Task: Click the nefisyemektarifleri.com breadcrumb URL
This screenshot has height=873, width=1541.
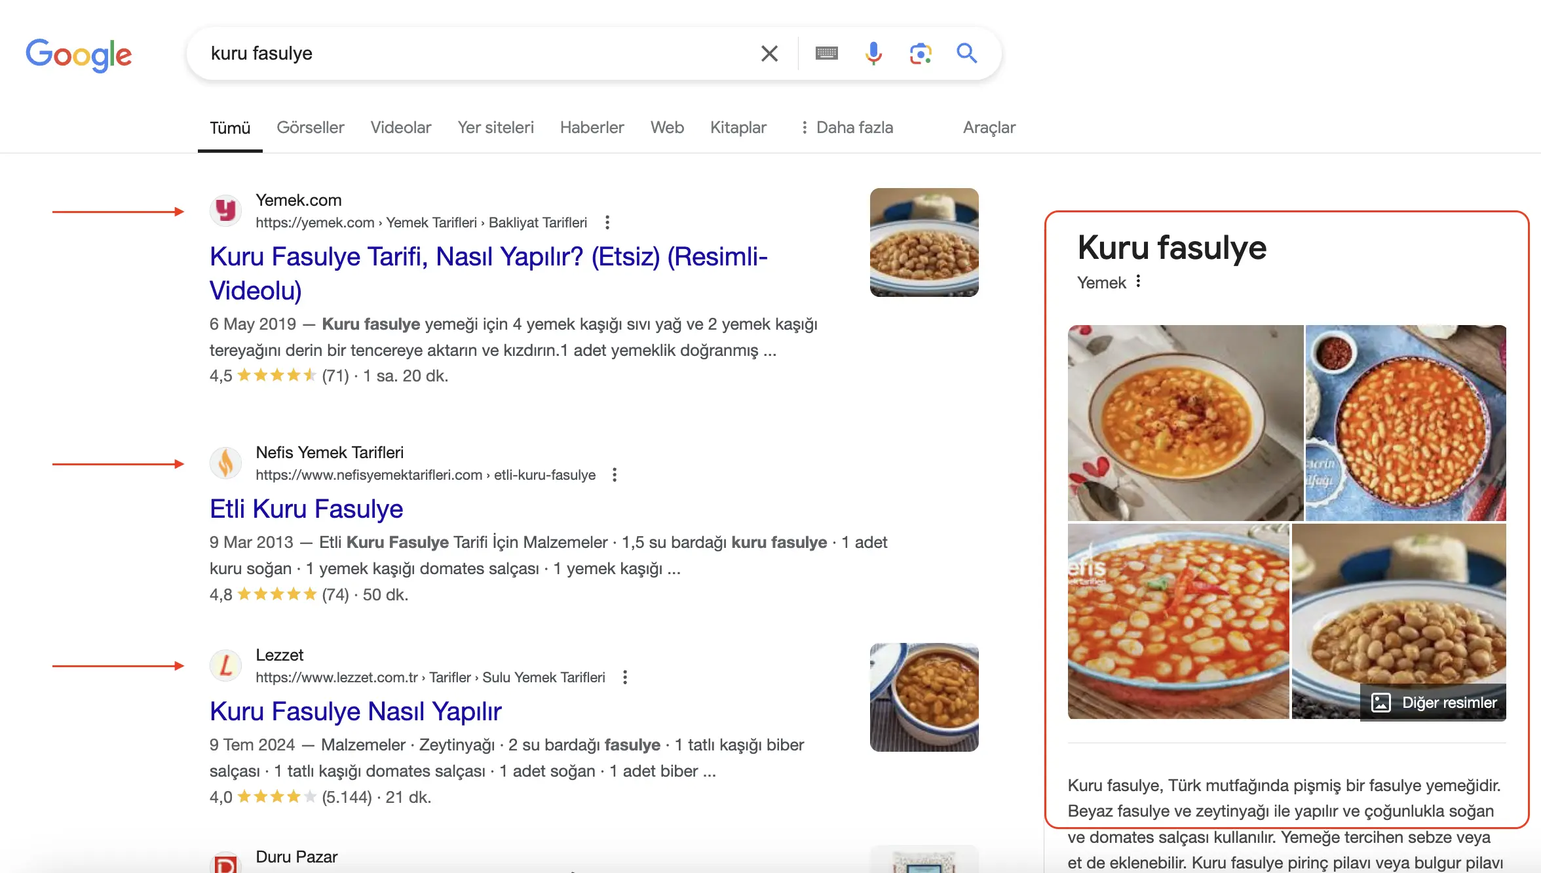Action: [x=426, y=475]
